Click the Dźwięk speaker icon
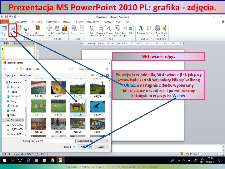225x169 pixels. (x=164, y=28)
